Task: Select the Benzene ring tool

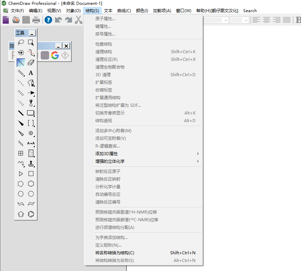Action: pyautogui.click(x=31, y=214)
